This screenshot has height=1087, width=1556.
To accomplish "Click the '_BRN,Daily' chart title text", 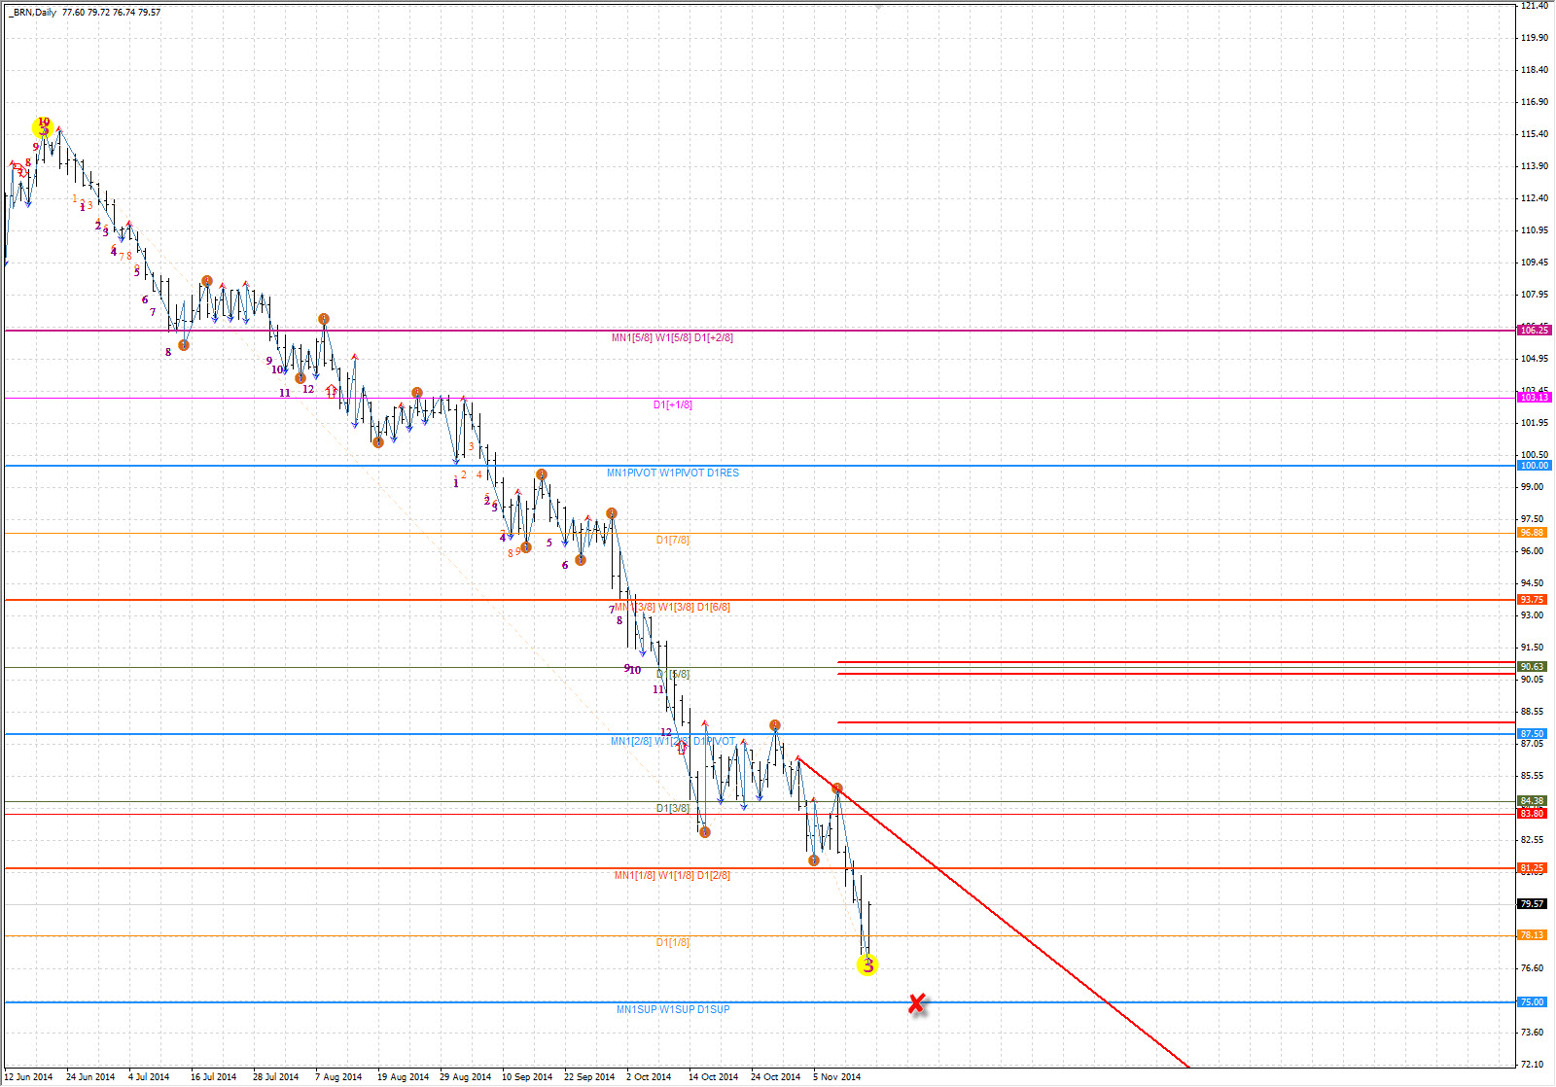I will [32, 13].
